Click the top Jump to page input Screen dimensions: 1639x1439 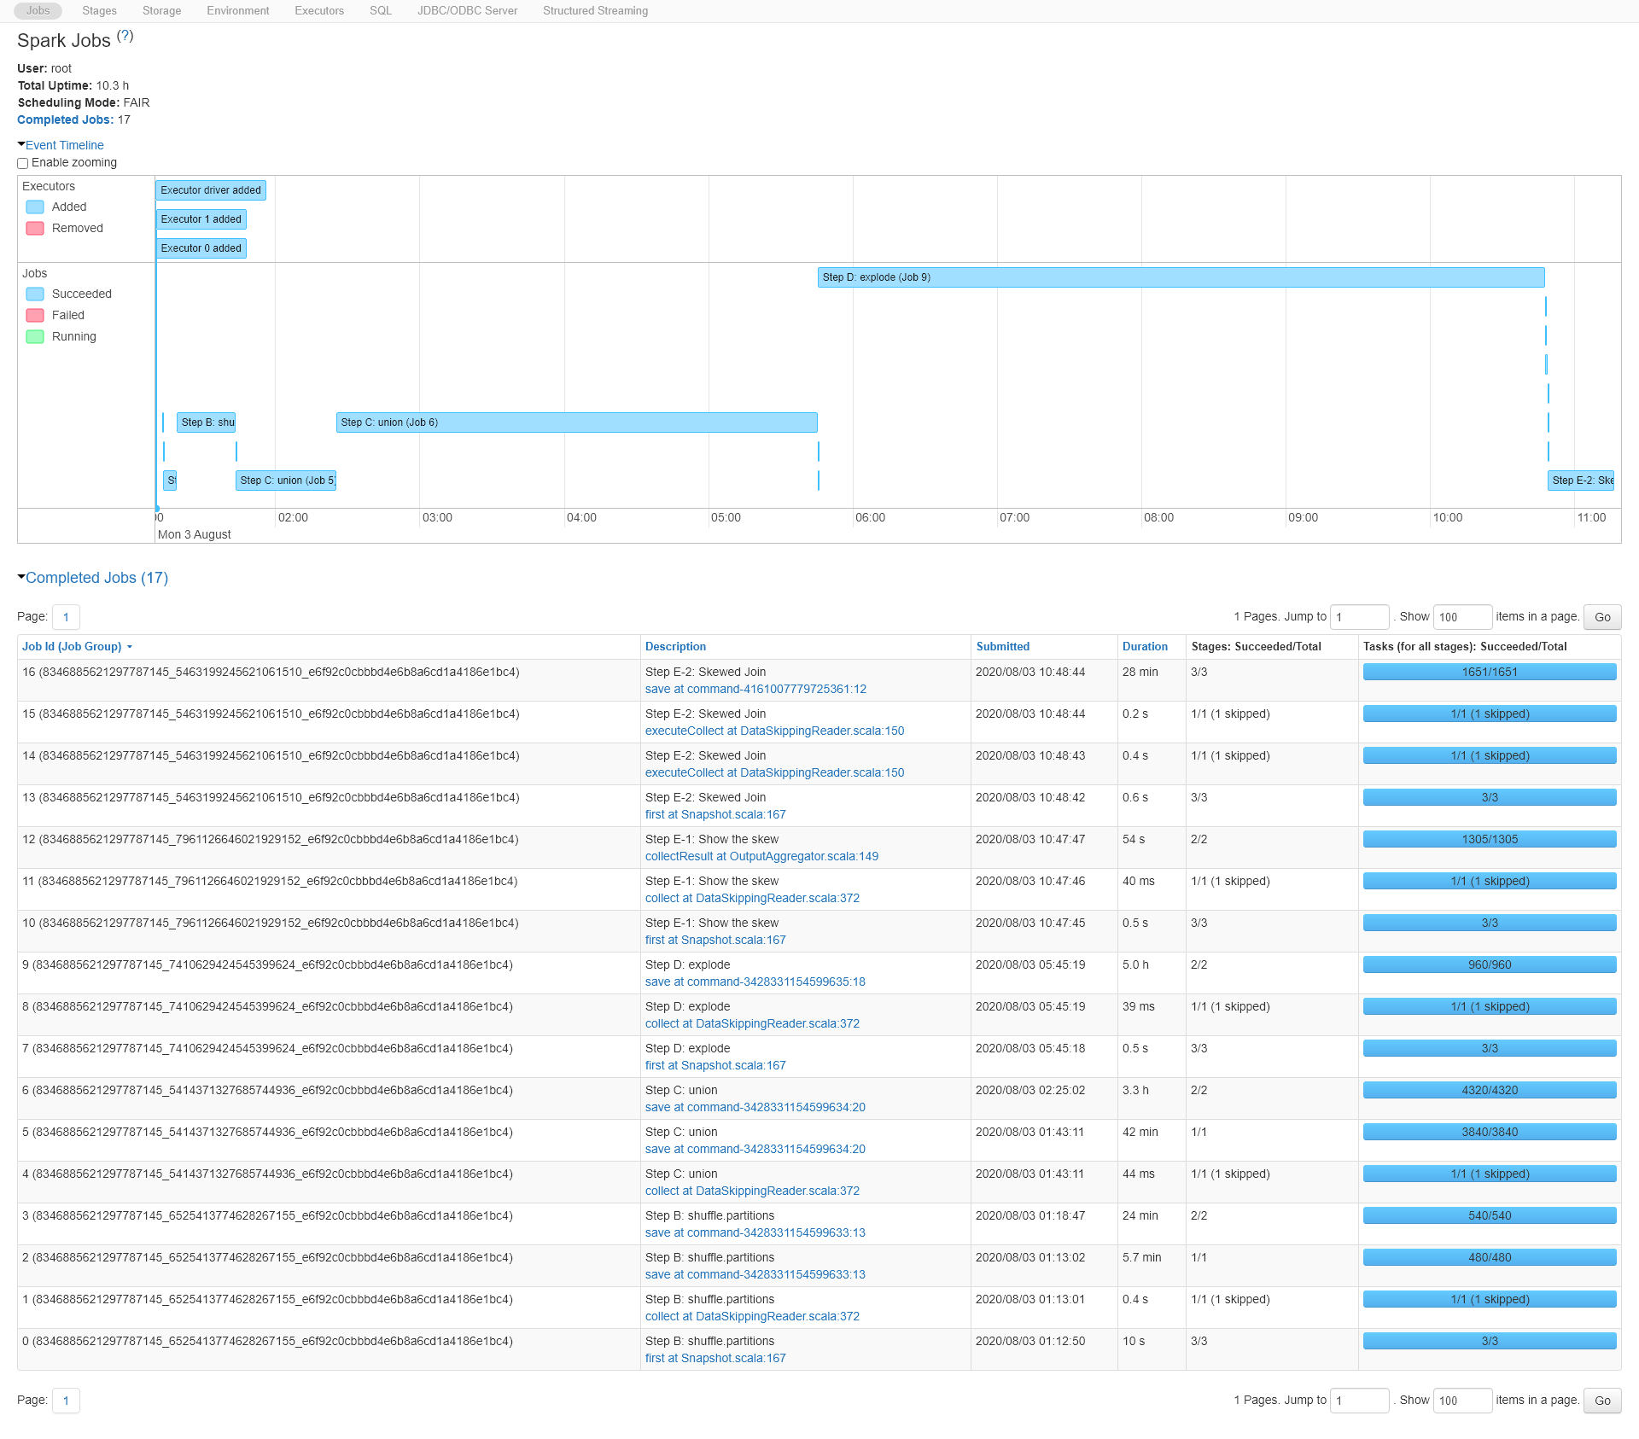tap(1360, 617)
